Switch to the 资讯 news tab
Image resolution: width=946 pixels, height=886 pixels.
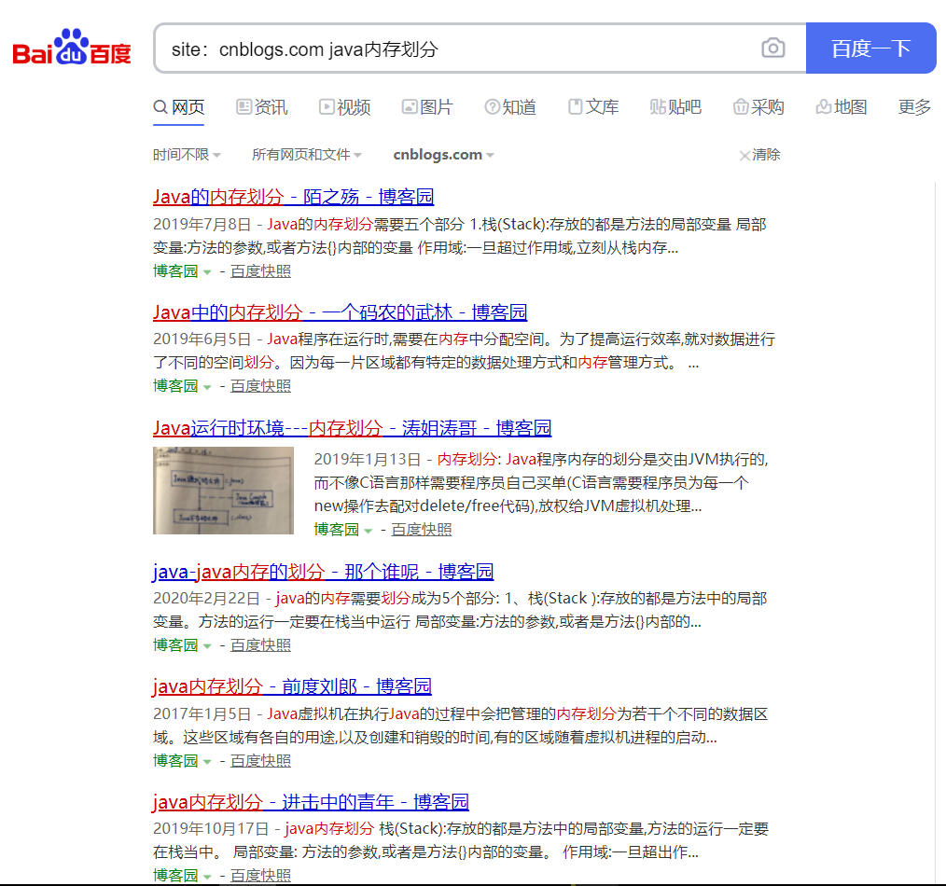point(261,107)
